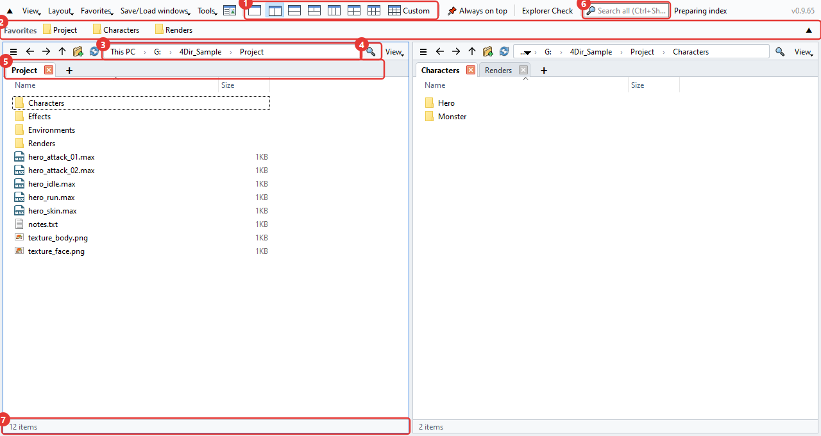Click the left pane search magnifier
Viewport: 821px width, 436px height.
coord(371,52)
